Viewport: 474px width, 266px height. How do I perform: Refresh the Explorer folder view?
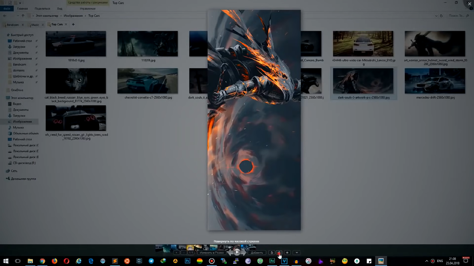442,16
